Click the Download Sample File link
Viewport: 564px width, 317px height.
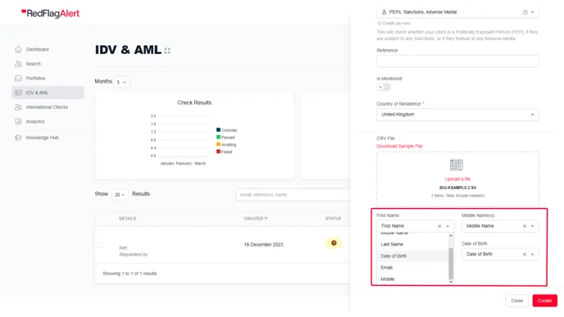coord(399,146)
